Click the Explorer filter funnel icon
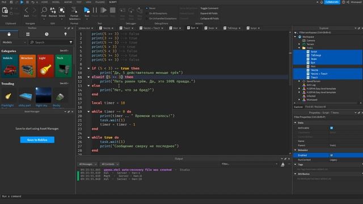The image size is (363, 204). click(296, 33)
